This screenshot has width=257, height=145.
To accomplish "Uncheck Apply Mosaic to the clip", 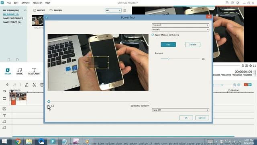I will click(x=153, y=35).
